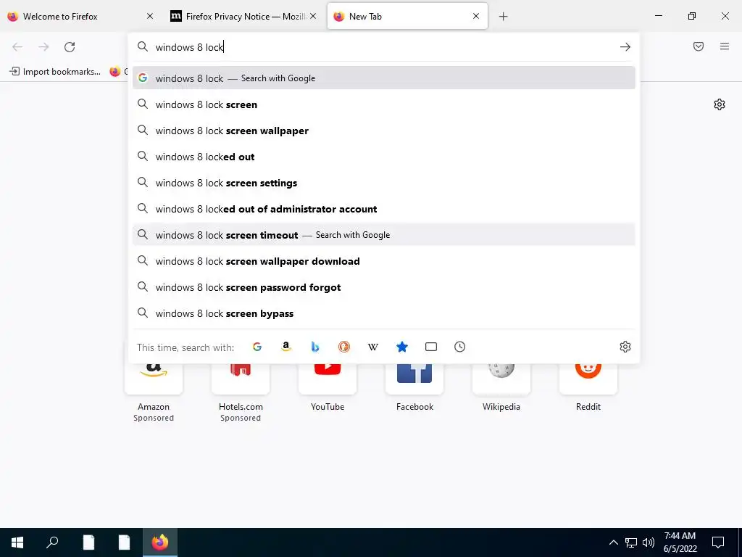Screen dimensions: 742x557
Task: Open a new tab with plus button
Action: click(503, 17)
